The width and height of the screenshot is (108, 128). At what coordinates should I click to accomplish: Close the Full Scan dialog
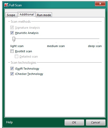click(100, 4)
